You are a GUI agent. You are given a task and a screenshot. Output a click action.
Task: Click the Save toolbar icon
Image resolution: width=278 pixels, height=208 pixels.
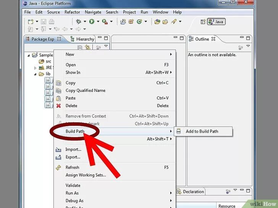(44, 22)
